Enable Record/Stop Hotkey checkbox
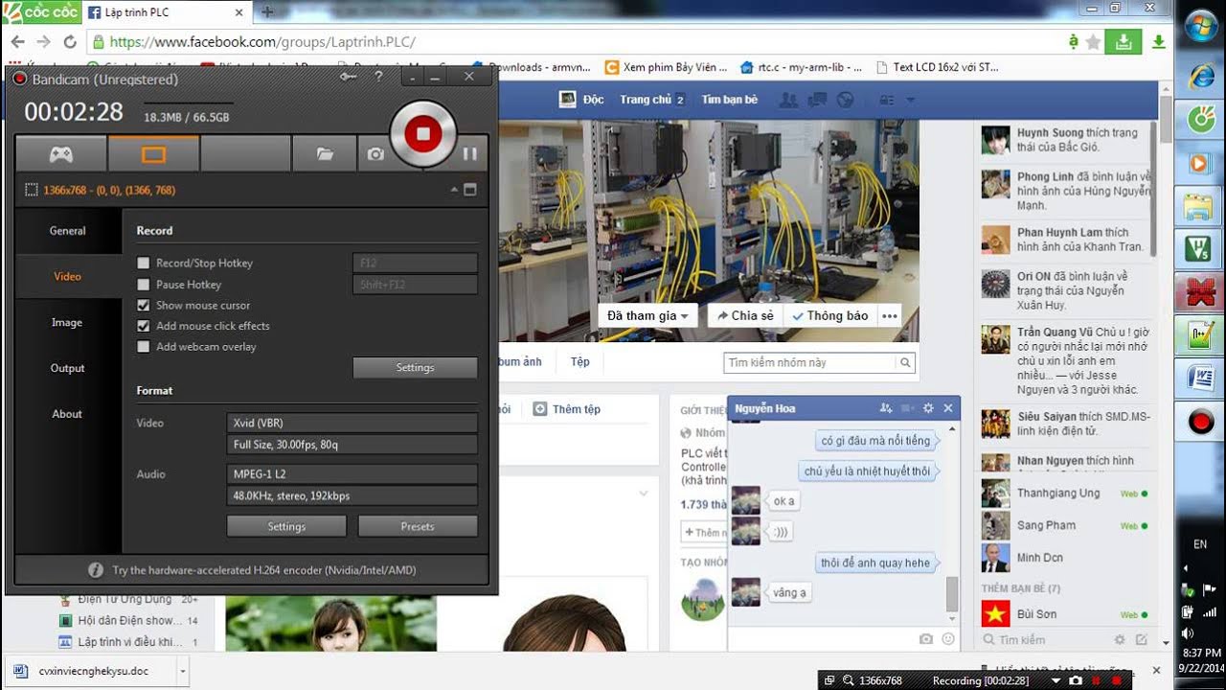1226x690 pixels. click(x=144, y=263)
